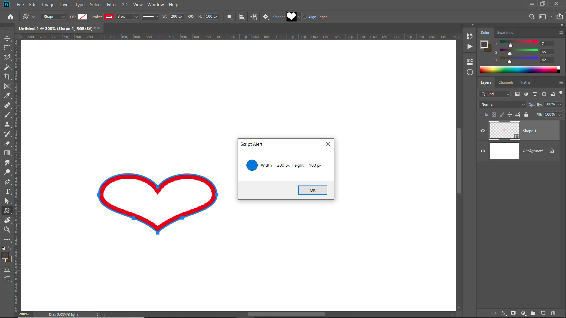Click the path alignment icon

click(241, 17)
